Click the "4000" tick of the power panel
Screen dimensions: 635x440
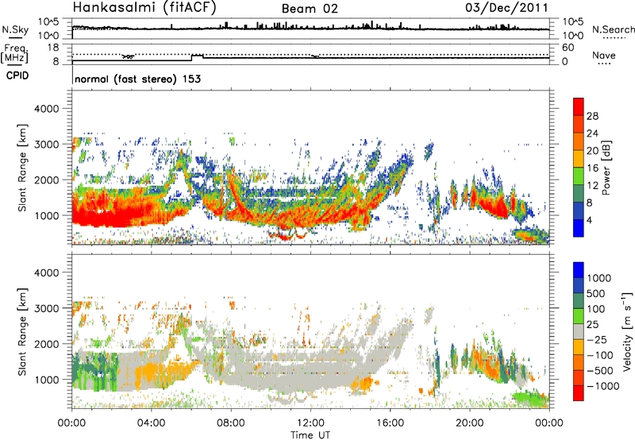pyautogui.click(x=47, y=109)
